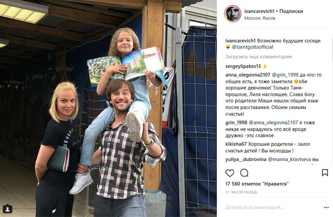Save the post with the bookmark icon
The image size is (333, 217).
(325, 173)
